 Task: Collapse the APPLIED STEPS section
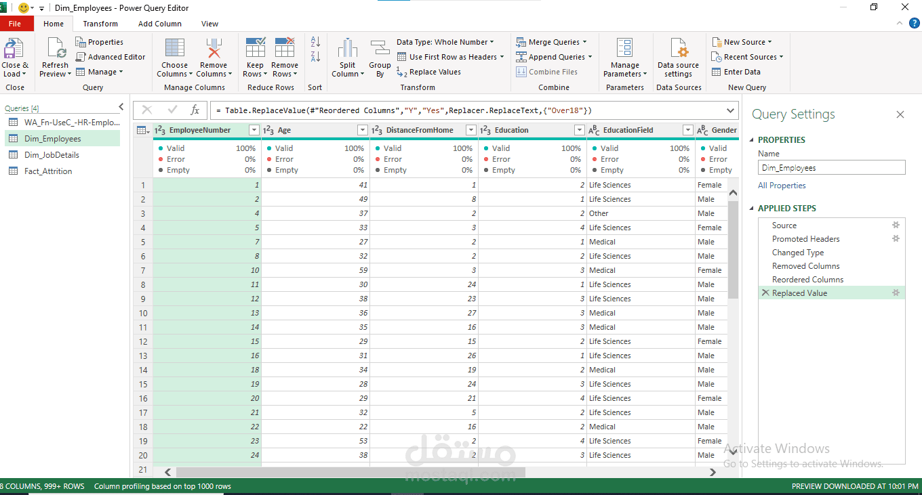(x=752, y=209)
